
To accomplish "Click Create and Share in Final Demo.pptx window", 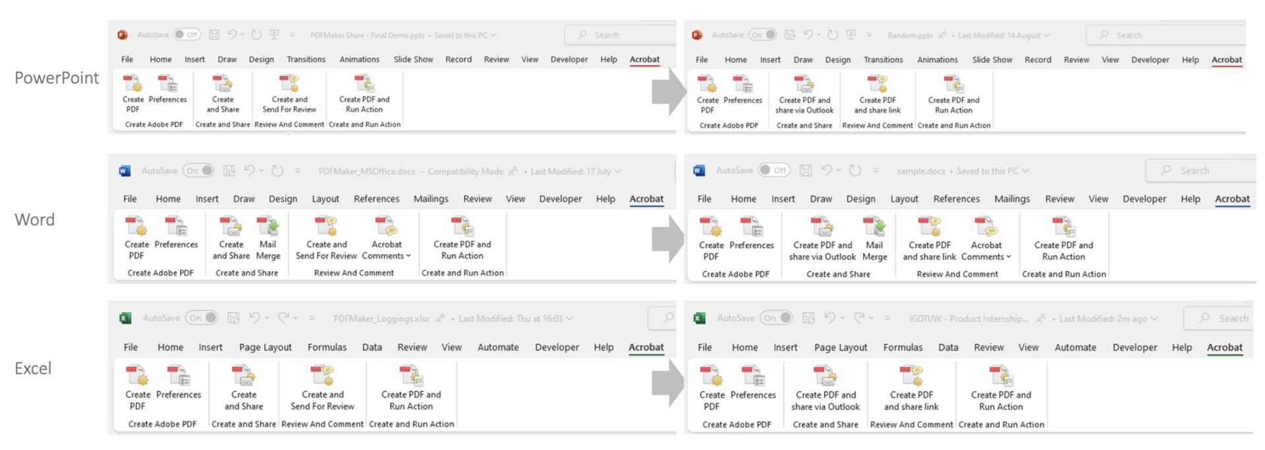I will (223, 93).
